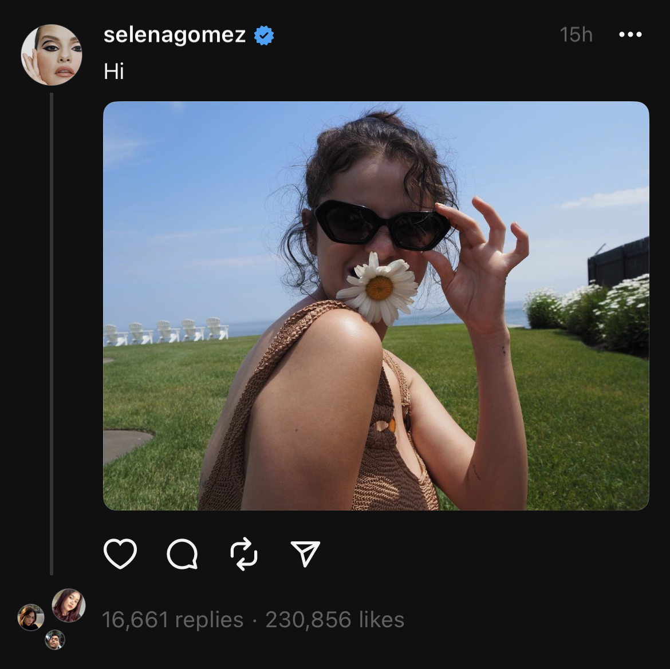The width and height of the screenshot is (670, 669).
Task: Repost the thread using the repost icon
Action: (x=244, y=553)
